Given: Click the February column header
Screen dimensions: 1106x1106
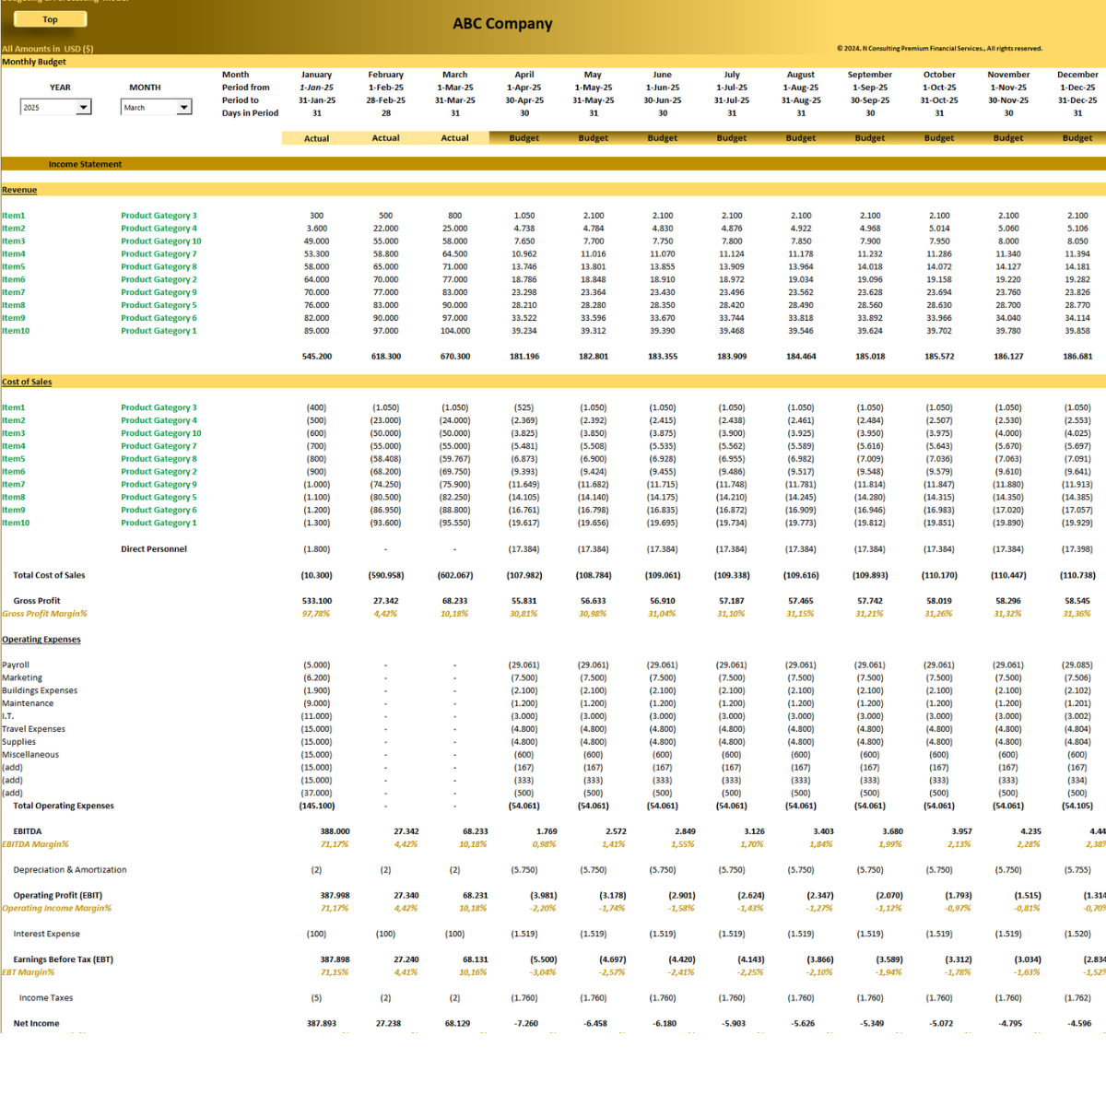Looking at the screenshot, I should pyautogui.click(x=385, y=75).
